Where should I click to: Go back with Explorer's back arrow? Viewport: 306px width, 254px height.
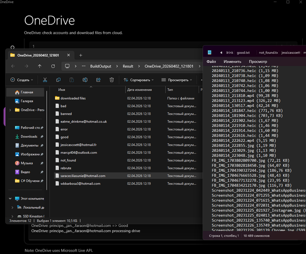[x=13, y=66]
